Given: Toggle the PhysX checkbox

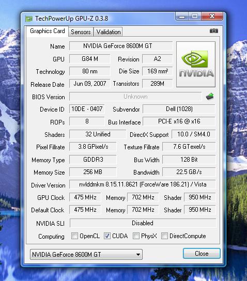Looking at the screenshot, I should click(x=136, y=236).
